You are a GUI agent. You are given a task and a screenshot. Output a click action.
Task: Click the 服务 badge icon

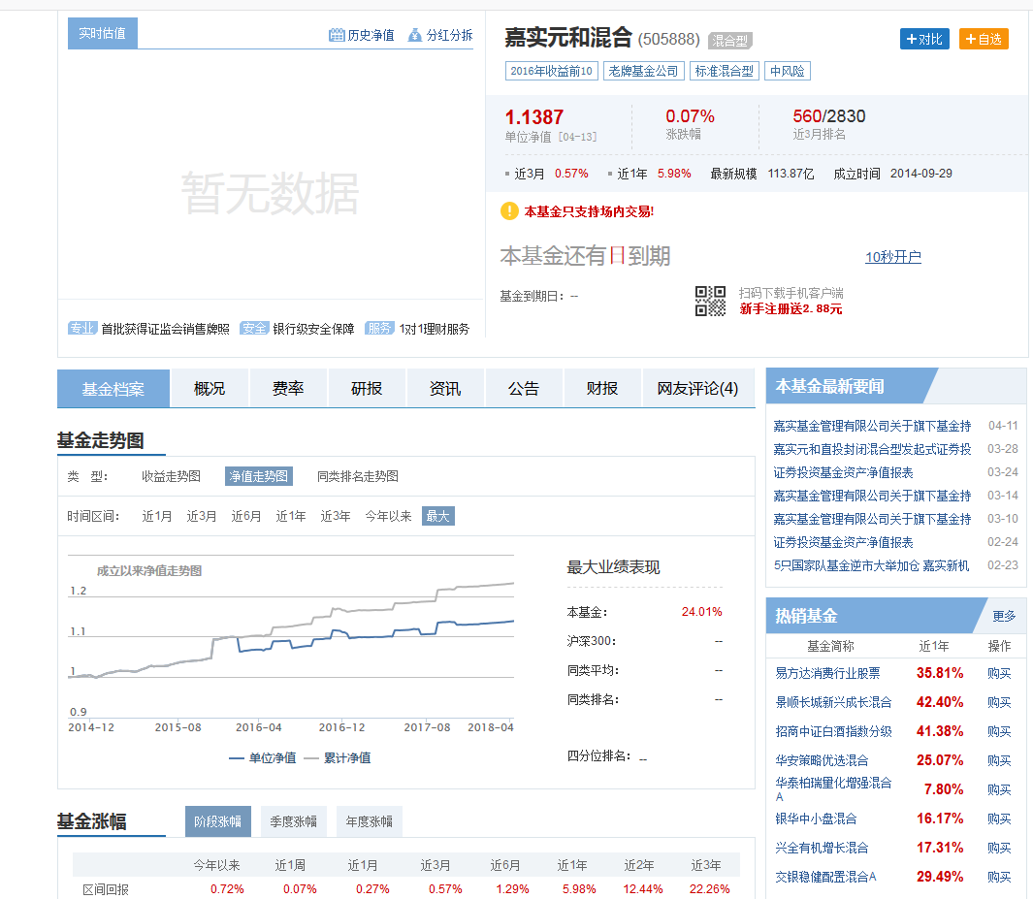click(380, 328)
